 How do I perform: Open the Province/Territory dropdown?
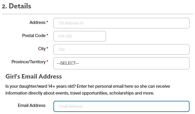[121, 63]
